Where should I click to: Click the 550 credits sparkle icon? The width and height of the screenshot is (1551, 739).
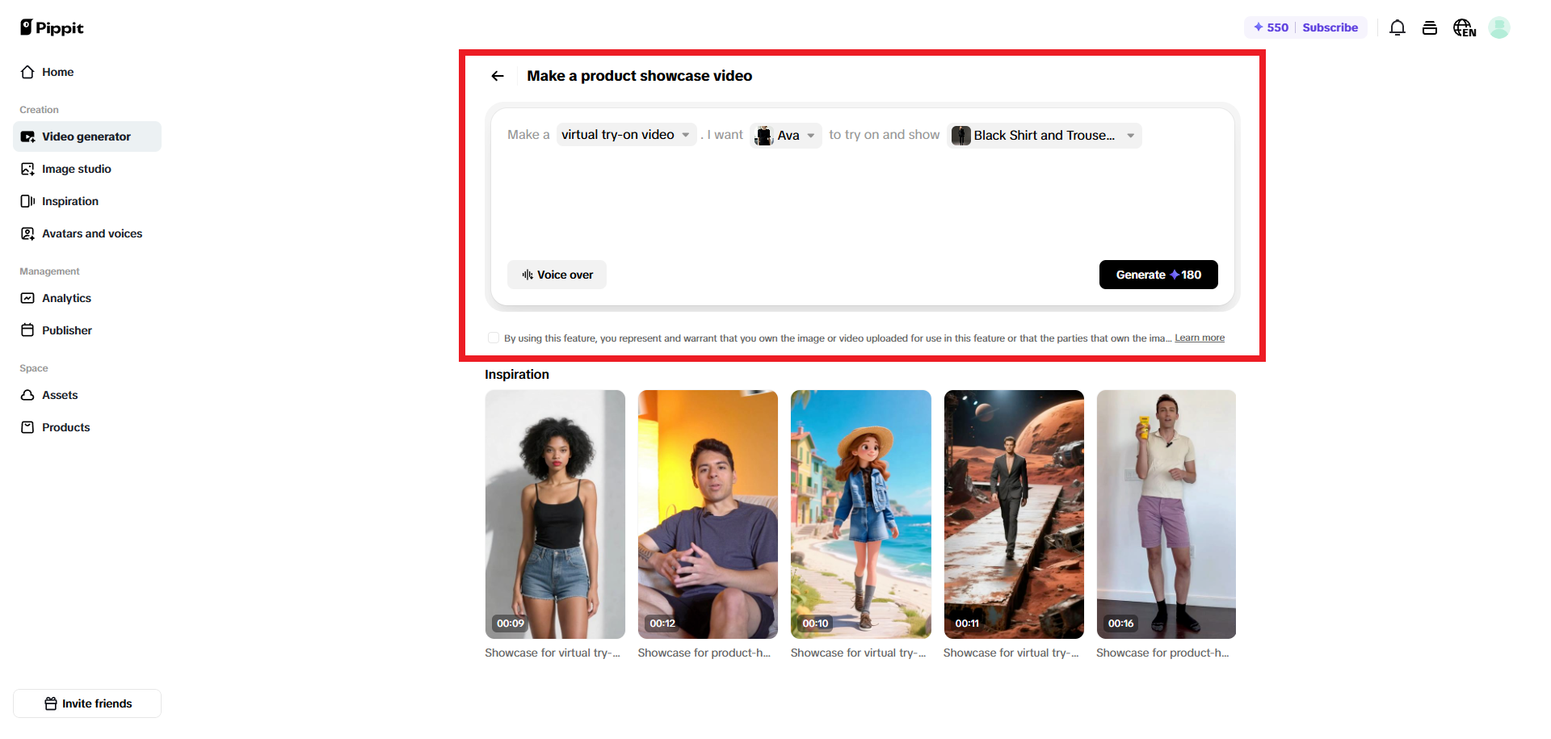1259,27
